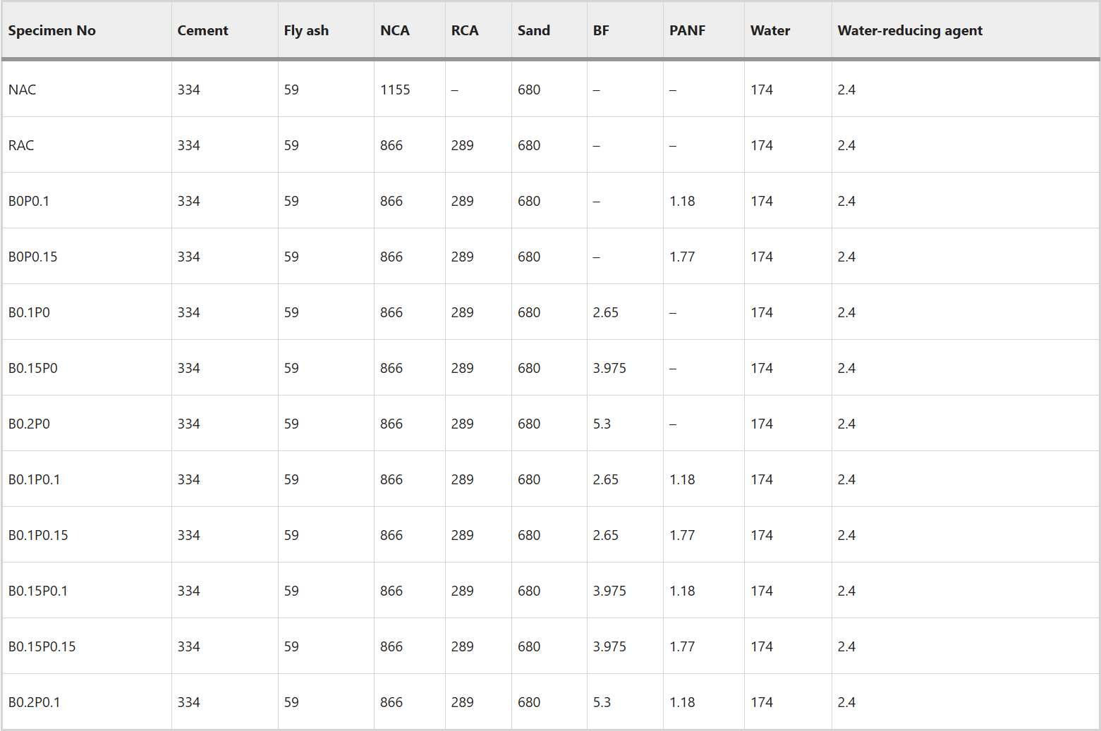Click the Cement column header
The width and height of the screenshot is (1101, 731).
202,30
